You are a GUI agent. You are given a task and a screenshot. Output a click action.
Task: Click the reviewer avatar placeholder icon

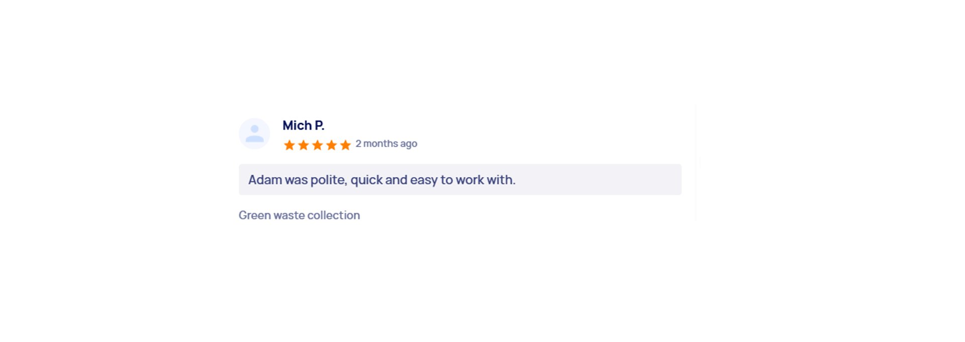point(254,134)
